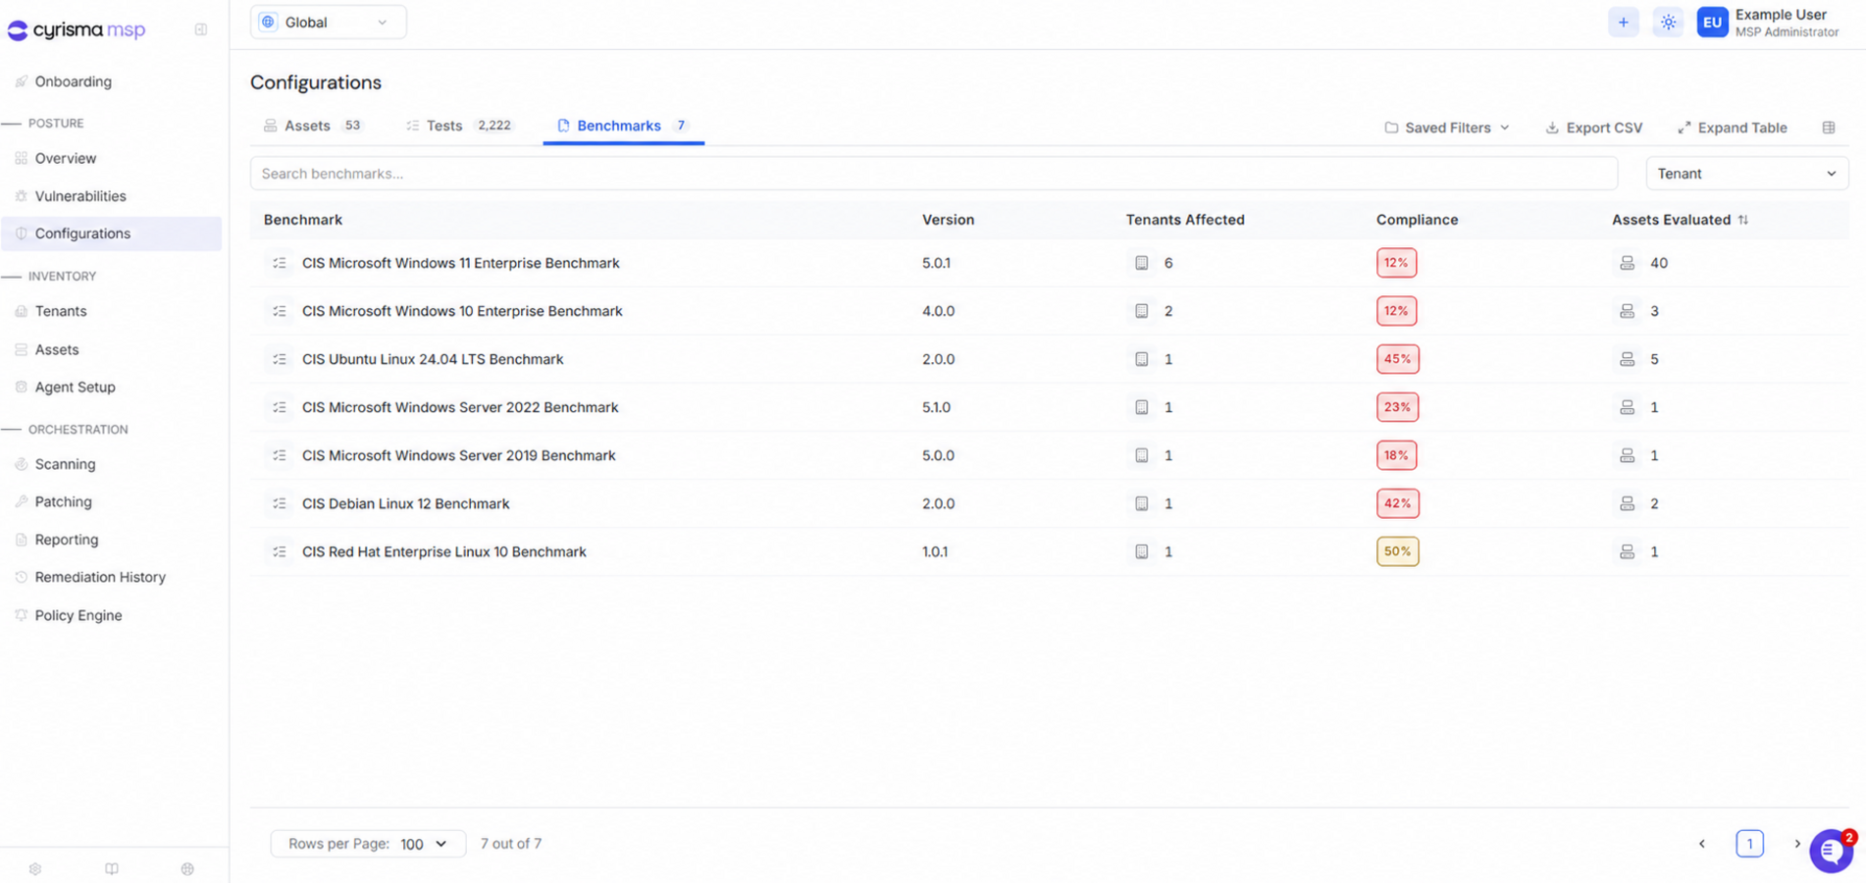Expand the Saved Filters dropdown

[x=1447, y=128]
